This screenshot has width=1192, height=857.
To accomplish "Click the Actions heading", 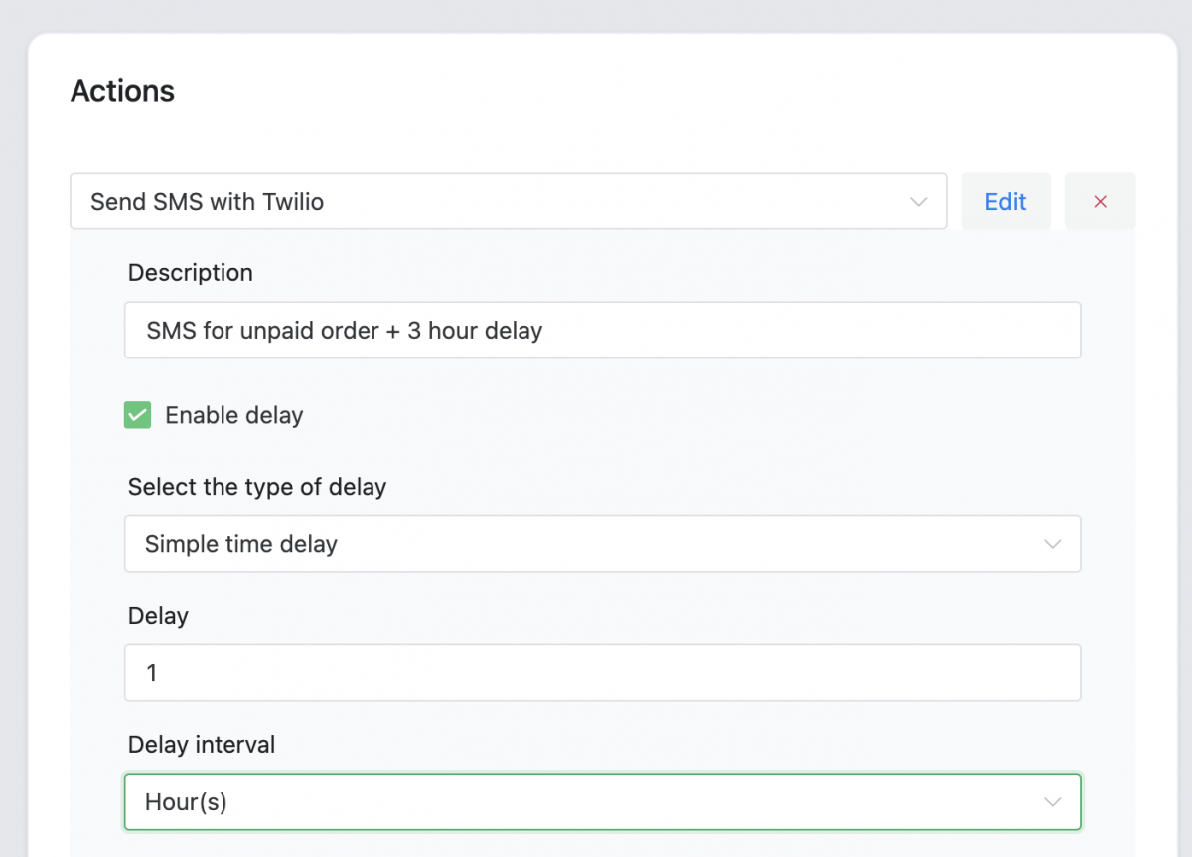I will pyautogui.click(x=122, y=91).
